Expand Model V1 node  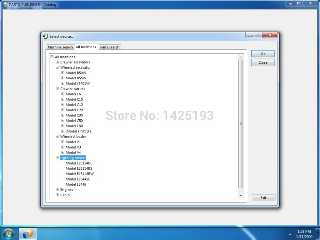[63, 142]
